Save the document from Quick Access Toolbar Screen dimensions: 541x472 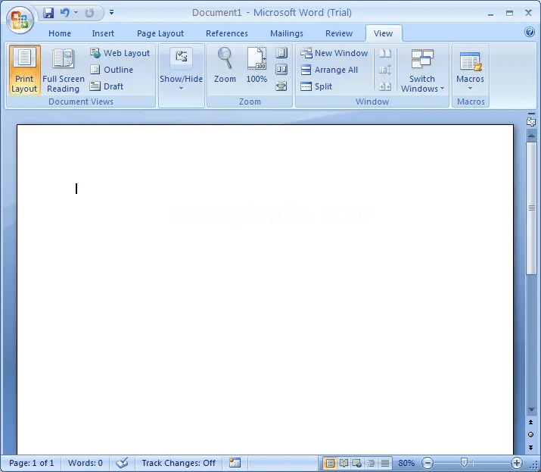point(49,13)
